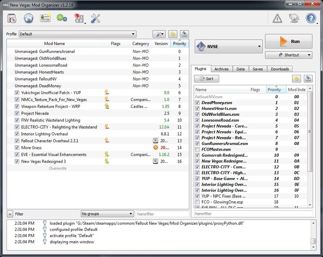This screenshot has width=323, height=257.
Task: Click the Mod Name column header
Action: point(55,44)
